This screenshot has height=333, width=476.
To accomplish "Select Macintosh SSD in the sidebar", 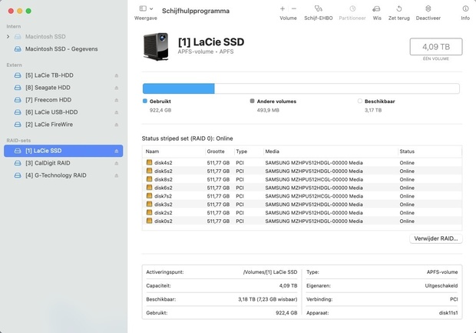I will pyautogui.click(x=45, y=36).
